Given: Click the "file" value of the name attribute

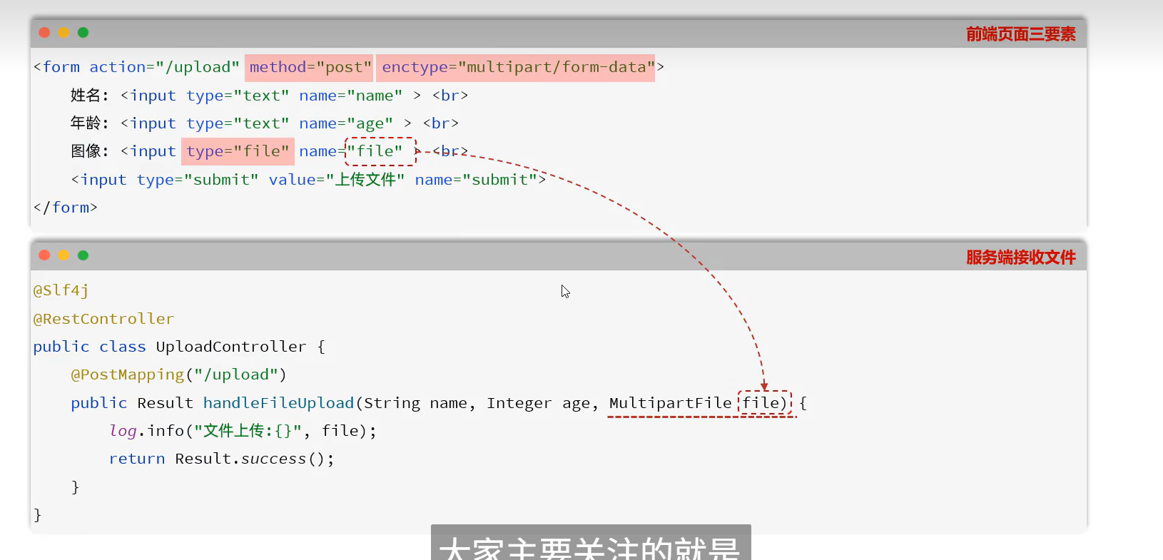Looking at the screenshot, I should click(380, 151).
